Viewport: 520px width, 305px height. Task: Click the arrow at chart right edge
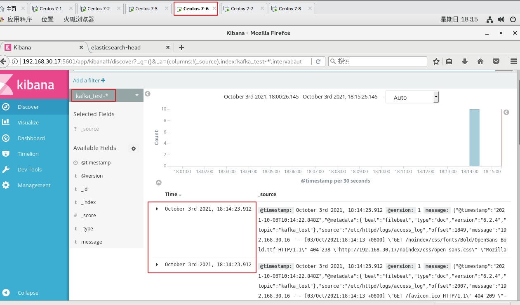point(506,112)
